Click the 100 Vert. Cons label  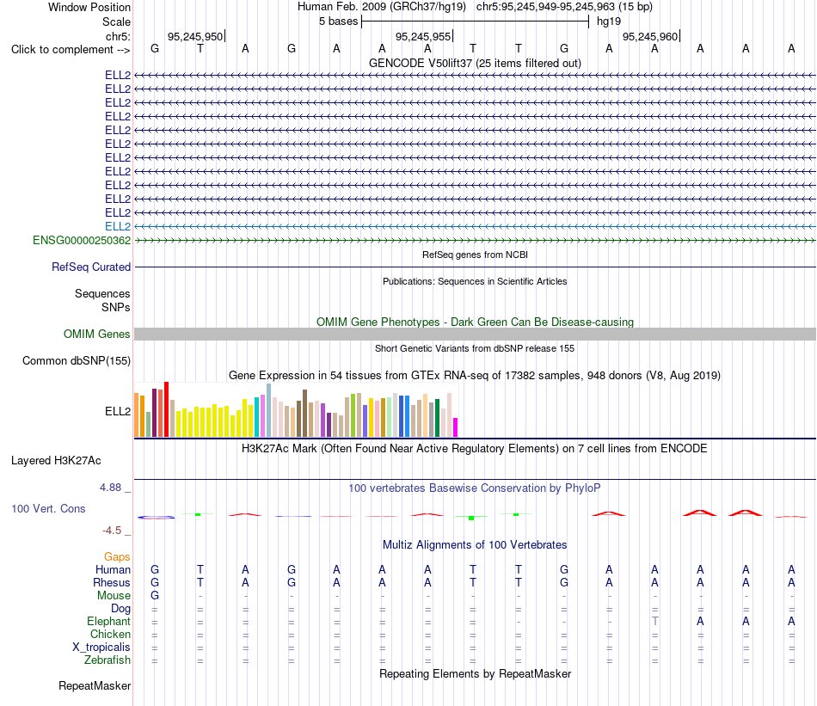tap(48, 508)
